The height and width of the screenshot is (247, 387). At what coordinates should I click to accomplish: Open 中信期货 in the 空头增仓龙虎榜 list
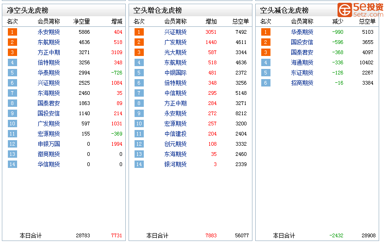click(x=176, y=93)
